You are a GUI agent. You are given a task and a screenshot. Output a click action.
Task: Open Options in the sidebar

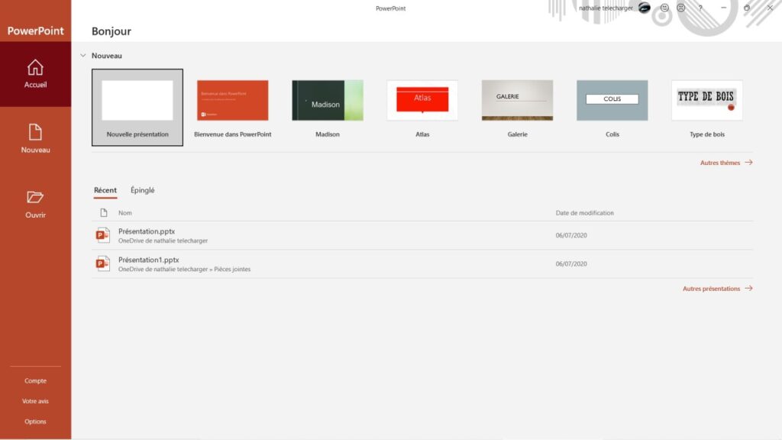tap(35, 422)
